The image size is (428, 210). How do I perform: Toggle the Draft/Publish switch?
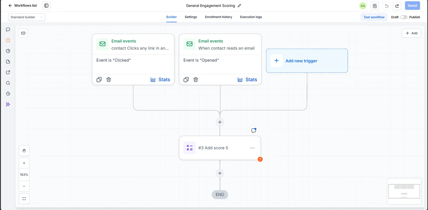(404, 17)
